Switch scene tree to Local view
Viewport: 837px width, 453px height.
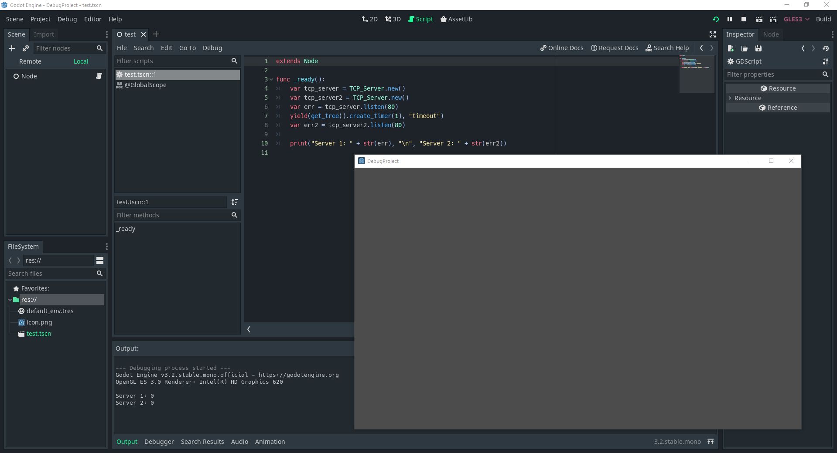point(81,61)
